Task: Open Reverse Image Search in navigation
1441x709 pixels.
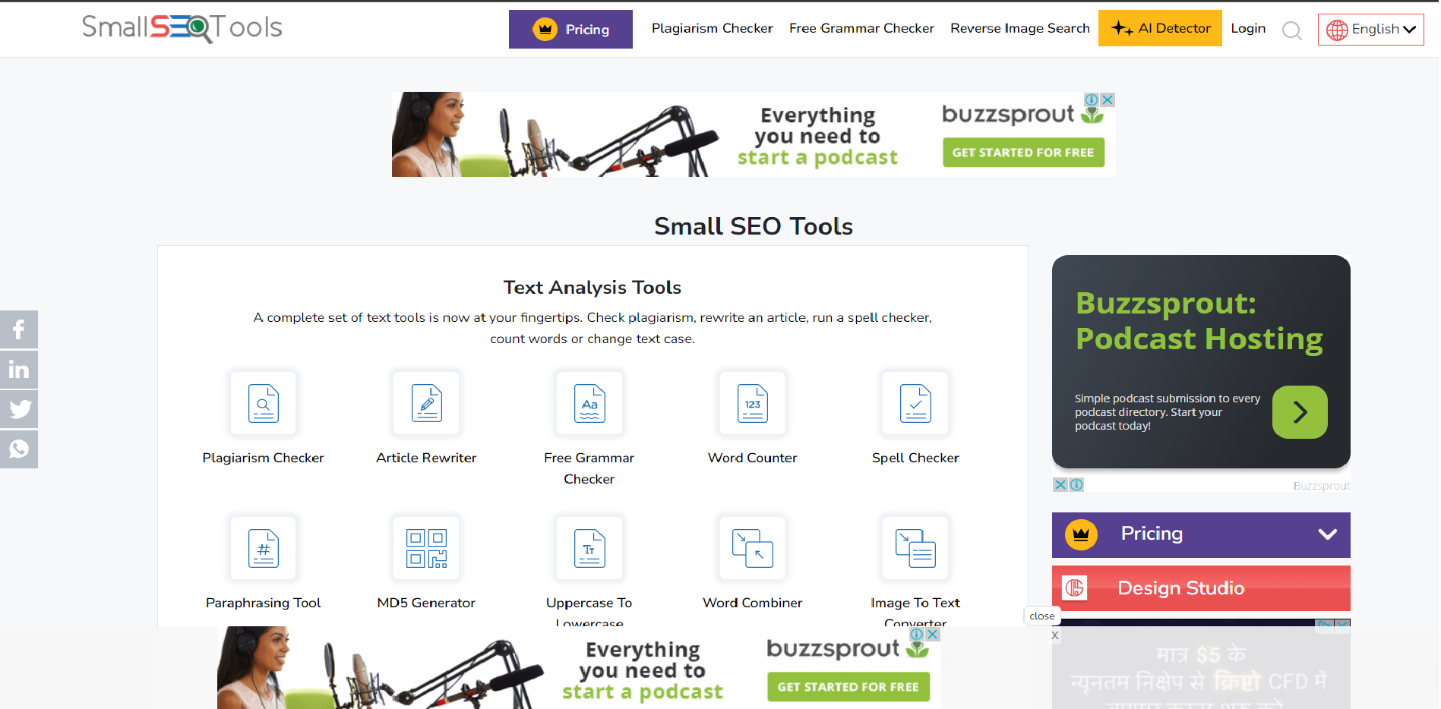Action: coord(1019,28)
